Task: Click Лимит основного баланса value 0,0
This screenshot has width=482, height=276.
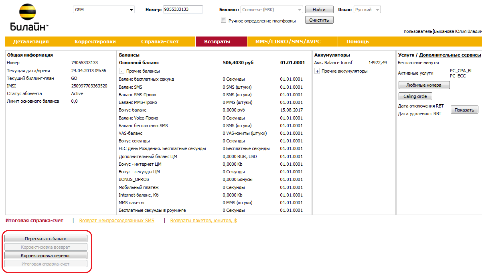Action: tap(74, 101)
